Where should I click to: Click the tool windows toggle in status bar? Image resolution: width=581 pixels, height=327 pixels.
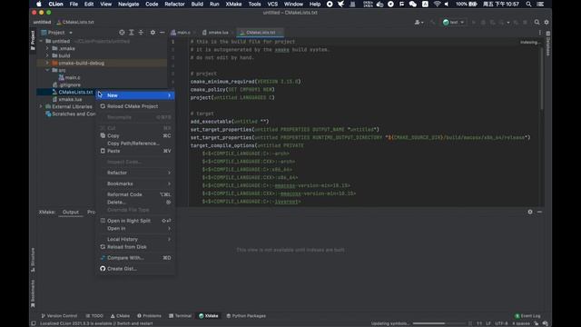[34, 323]
